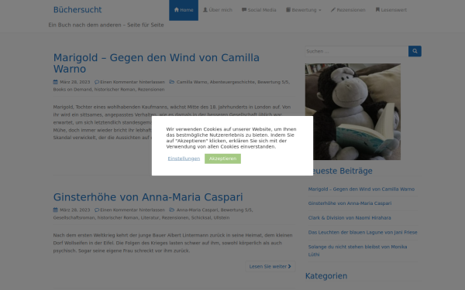This screenshot has height=290, width=465.
Task: Open sidebar link Clark & Division
Action: click(x=350, y=218)
